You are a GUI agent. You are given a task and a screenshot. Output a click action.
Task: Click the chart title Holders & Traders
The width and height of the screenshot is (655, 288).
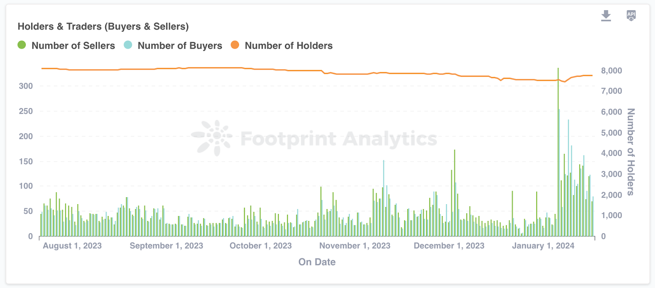[x=103, y=27]
